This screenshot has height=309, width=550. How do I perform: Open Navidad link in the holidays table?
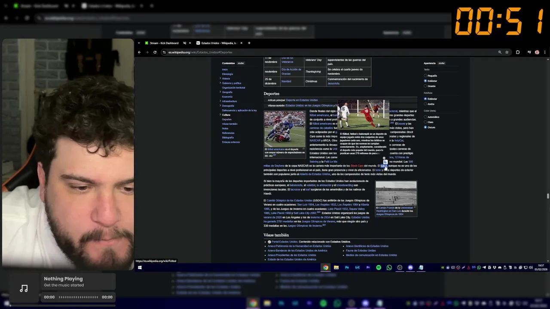[x=286, y=81]
